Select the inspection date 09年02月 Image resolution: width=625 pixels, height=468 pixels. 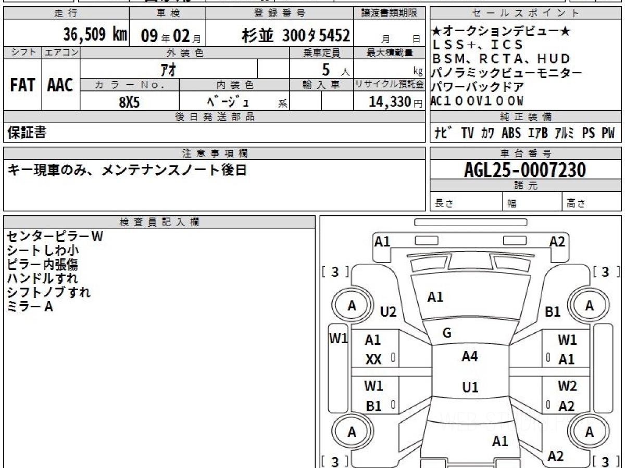(x=171, y=36)
